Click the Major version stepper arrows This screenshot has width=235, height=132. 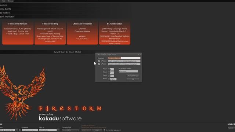[109, 69]
